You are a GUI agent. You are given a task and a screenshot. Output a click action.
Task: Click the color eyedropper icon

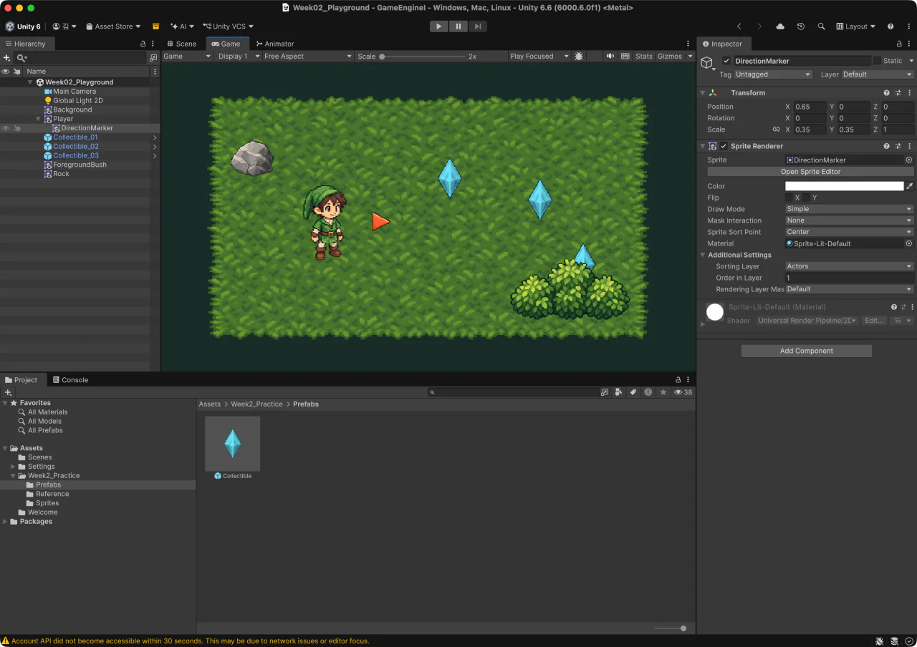(x=910, y=186)
